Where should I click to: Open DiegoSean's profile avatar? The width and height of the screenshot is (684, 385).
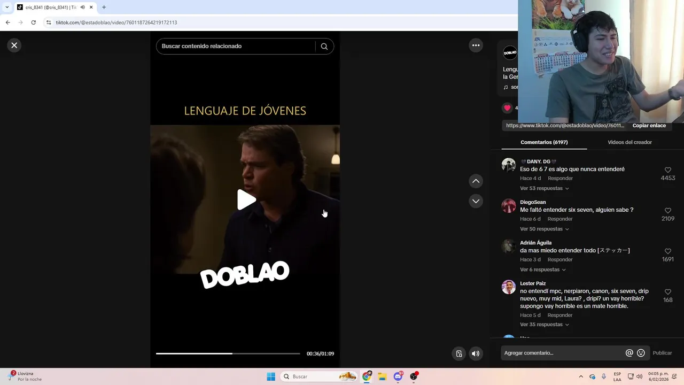coord(509,205)
